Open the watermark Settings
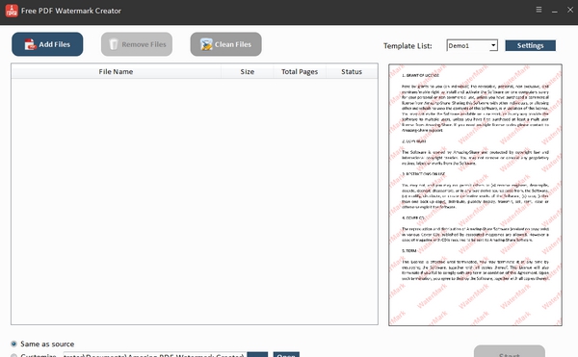This screenshot has width=578, height=357. click(530, 45)
